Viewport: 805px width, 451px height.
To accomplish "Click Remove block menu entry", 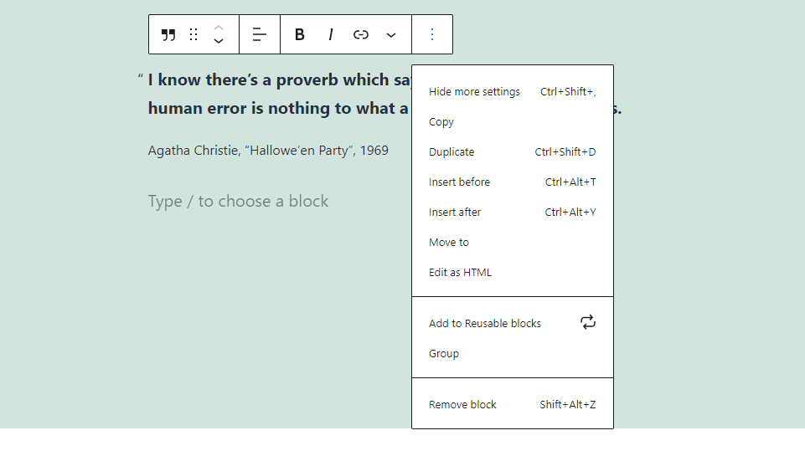I will point(462,405).
